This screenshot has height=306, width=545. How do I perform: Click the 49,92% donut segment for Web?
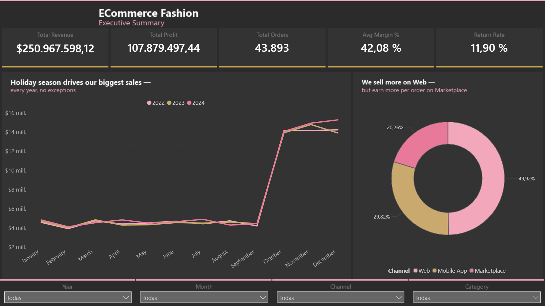click(491, 179)
